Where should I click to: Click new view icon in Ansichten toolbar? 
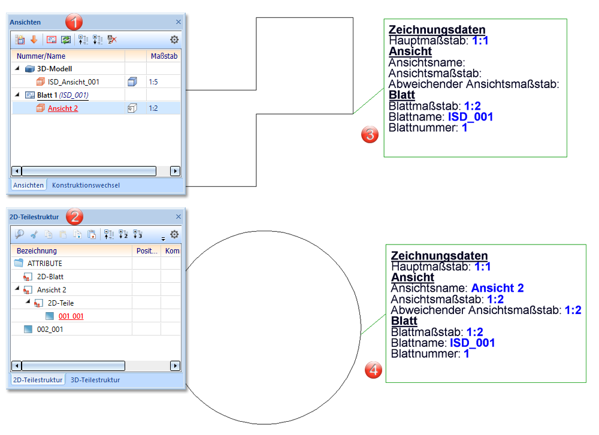[20, 40]
